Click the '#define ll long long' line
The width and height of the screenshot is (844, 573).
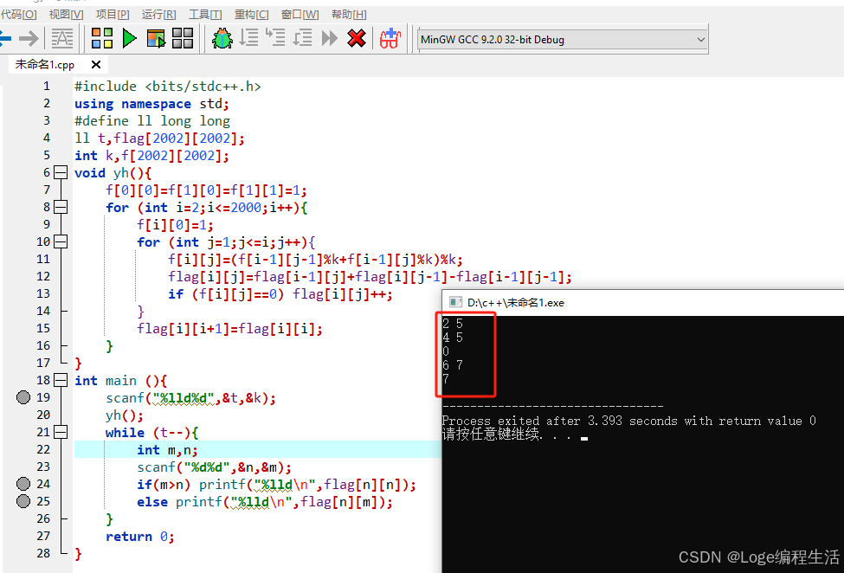(152, 120)
